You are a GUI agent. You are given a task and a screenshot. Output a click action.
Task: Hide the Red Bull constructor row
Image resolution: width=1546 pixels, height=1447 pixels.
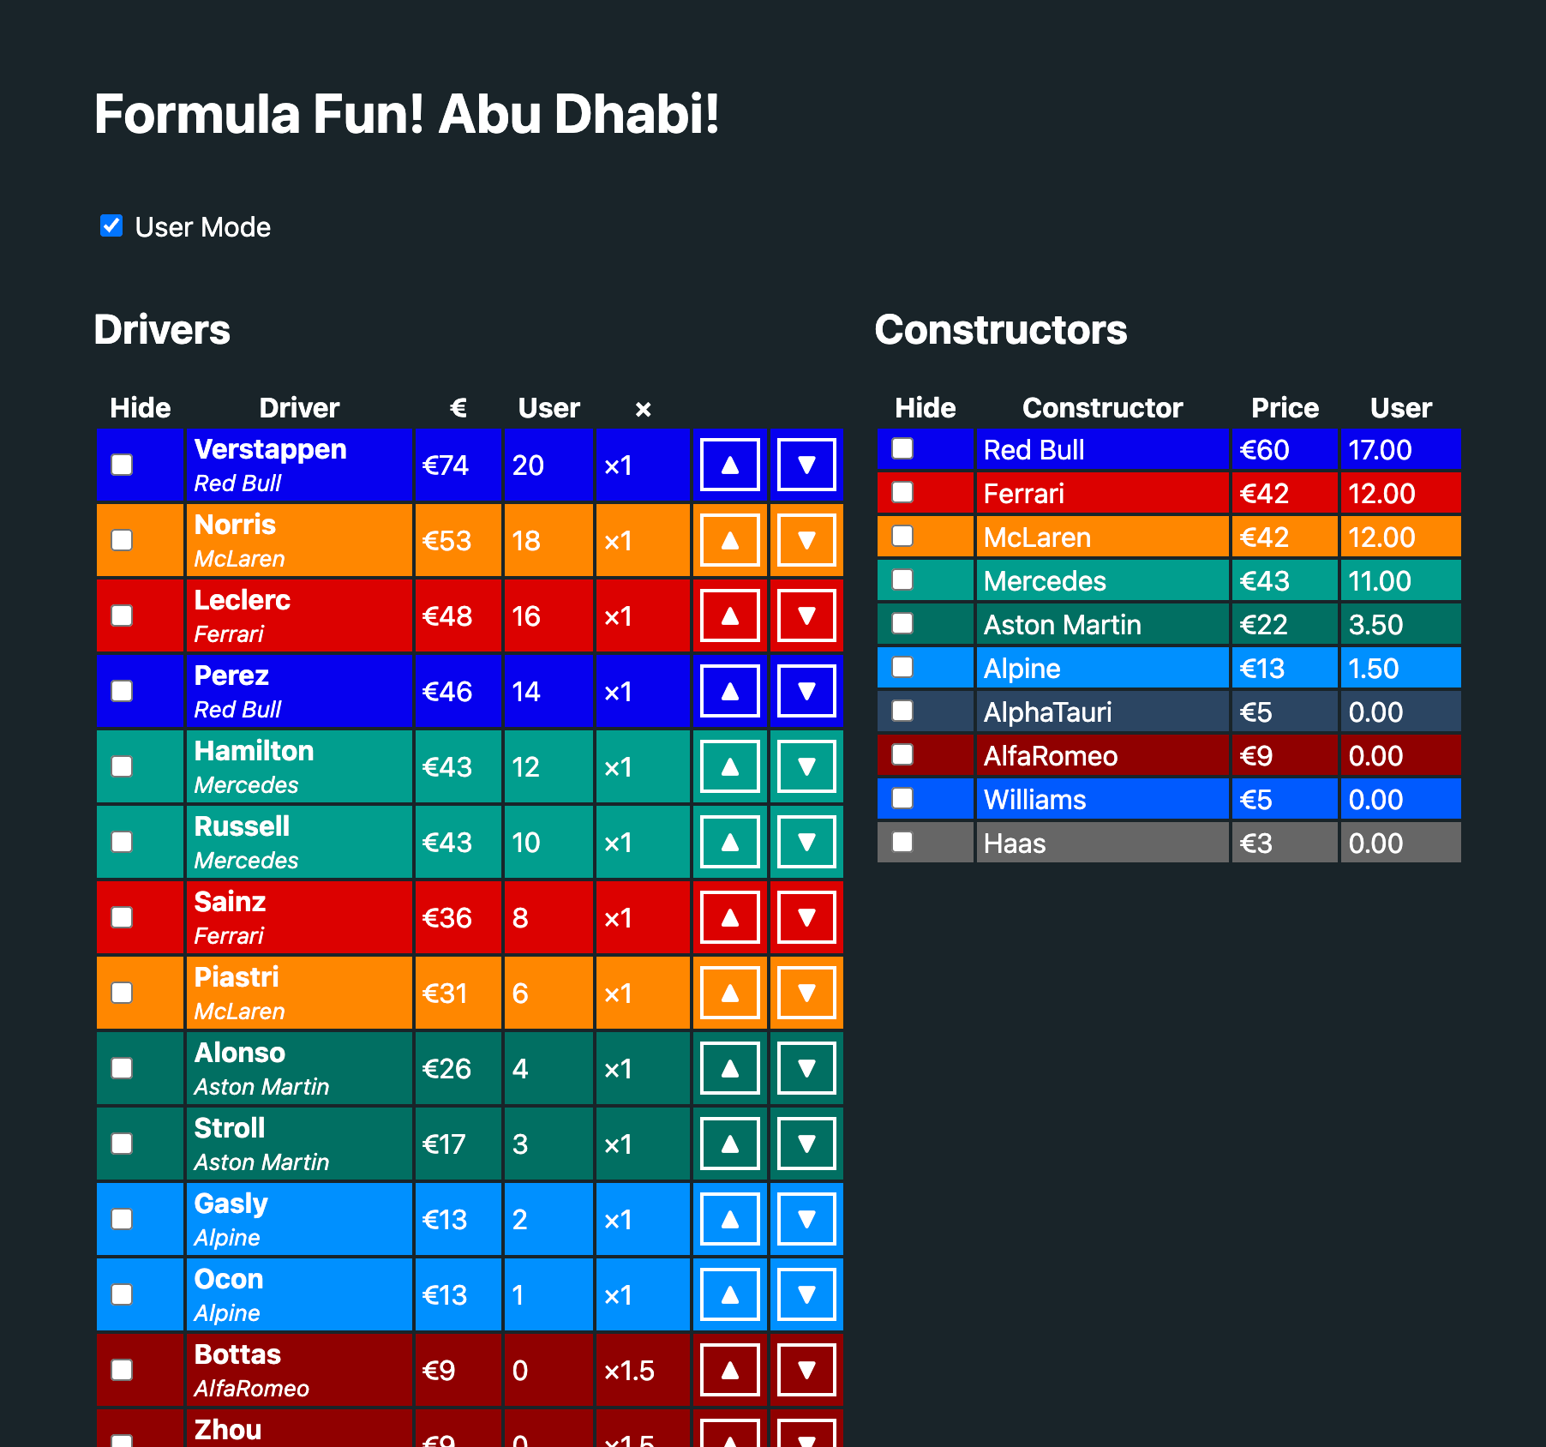pyautogui.click(x=902, y=448)
